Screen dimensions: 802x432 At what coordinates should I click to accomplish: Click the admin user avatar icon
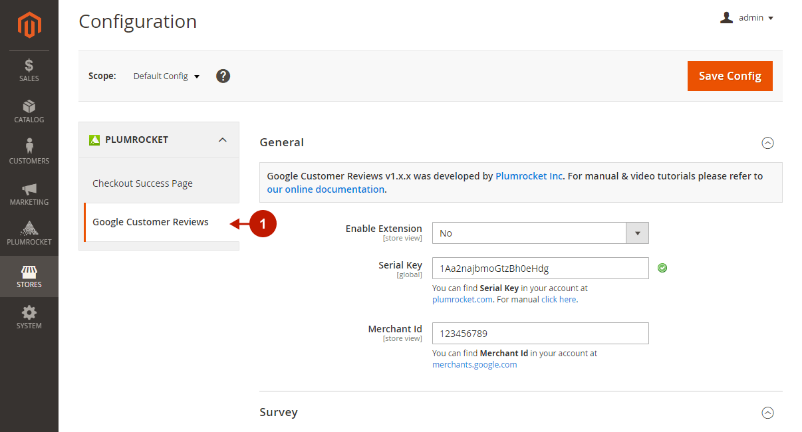(x=726, y=18)
